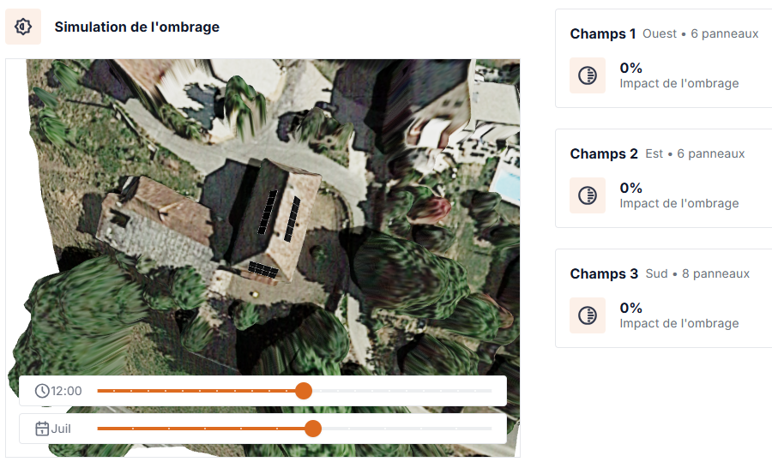Click the east-facing solar panel array on roof
This screenshot has height=468, width=772.
point(293,219)
